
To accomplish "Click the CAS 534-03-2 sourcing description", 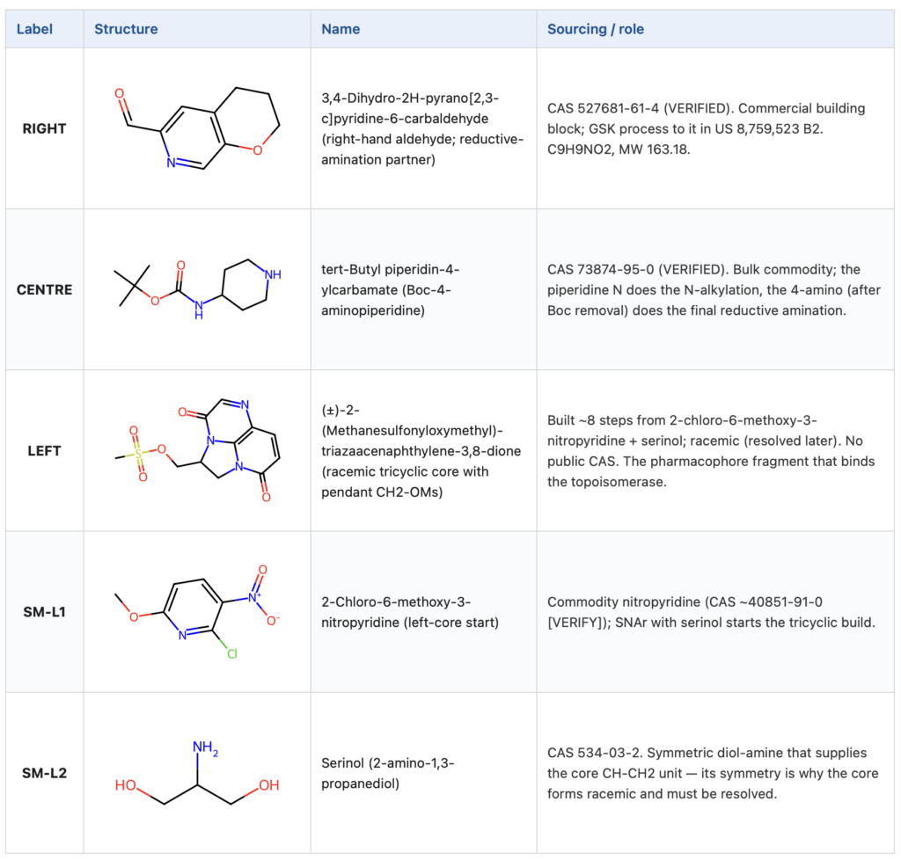I will click(713, 773).
